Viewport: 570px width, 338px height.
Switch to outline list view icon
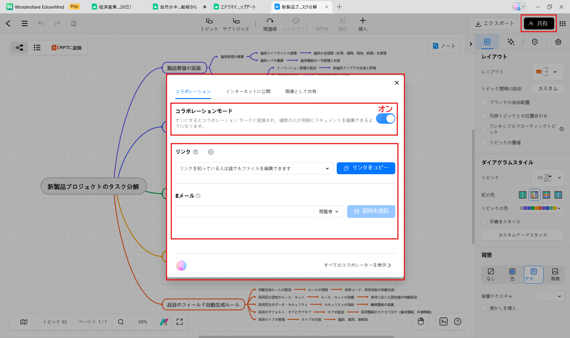pyautogui.click(x=37, y=48)
